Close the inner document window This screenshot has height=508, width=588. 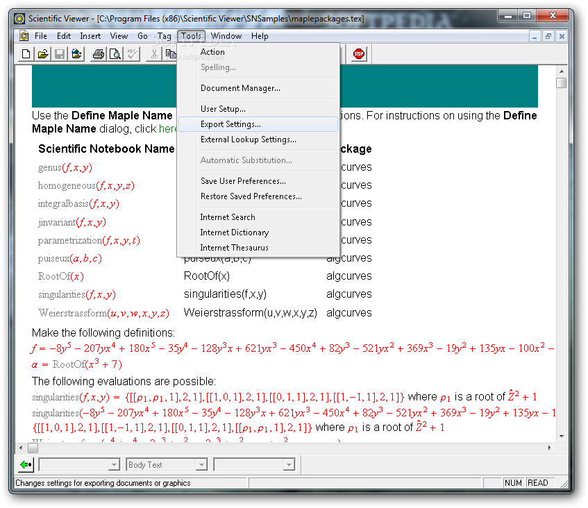[562, 36]
